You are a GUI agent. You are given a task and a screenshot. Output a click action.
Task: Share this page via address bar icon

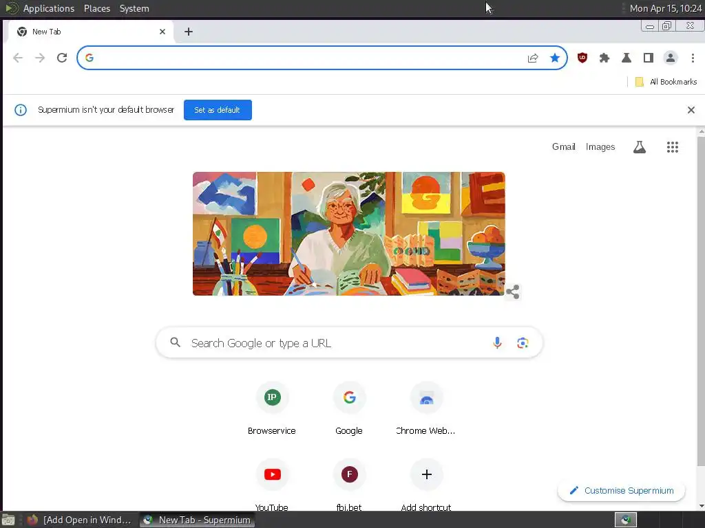[x=533, y=58]
